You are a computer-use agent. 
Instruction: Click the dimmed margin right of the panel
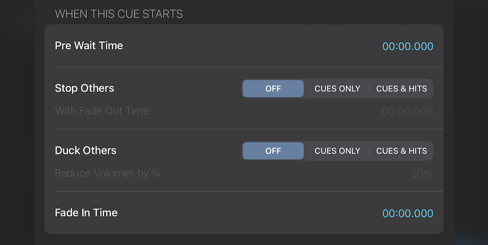tap(471, 122)
